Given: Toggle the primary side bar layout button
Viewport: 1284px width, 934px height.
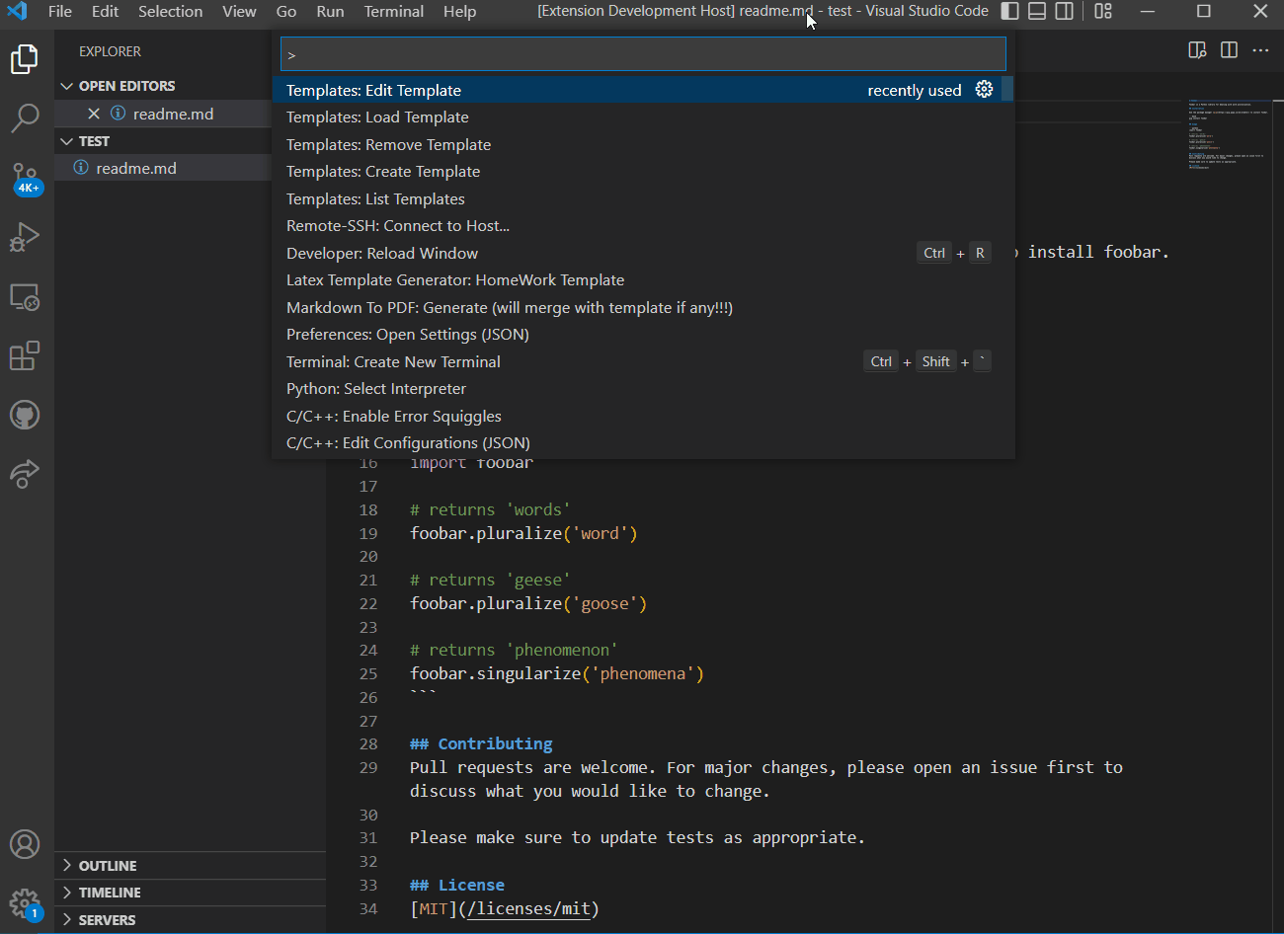Looking at the screenshot, I should coord(1009,12).
